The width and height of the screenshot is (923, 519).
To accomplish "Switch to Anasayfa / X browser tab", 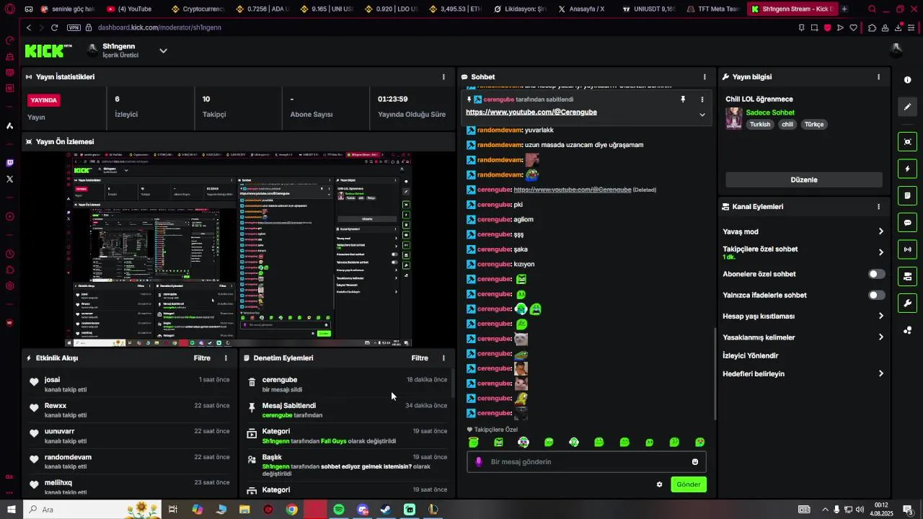I will point(583,9).
